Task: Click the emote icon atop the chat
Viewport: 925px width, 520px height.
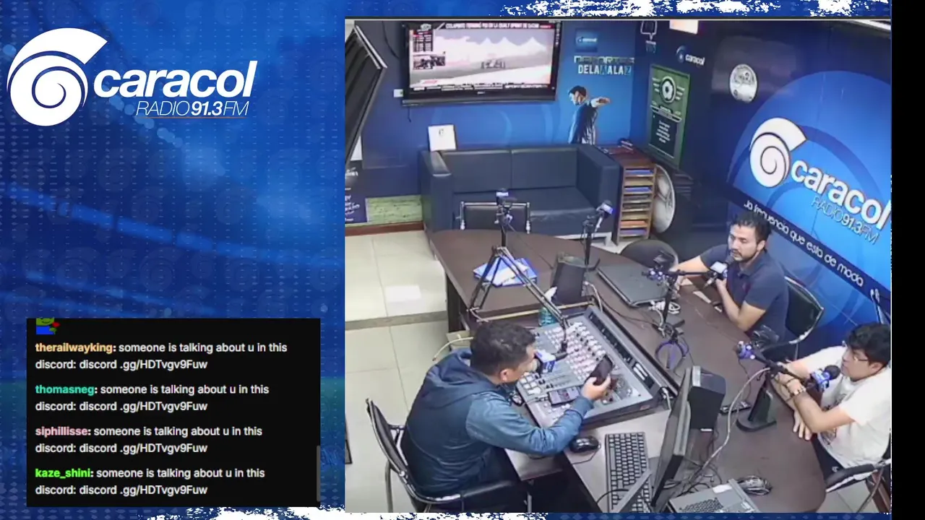Action: [46, 326]
